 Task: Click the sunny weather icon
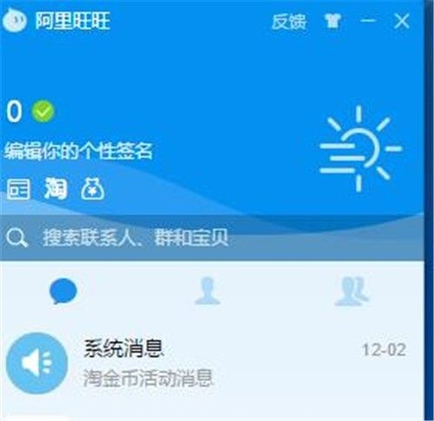coord(360,148)
